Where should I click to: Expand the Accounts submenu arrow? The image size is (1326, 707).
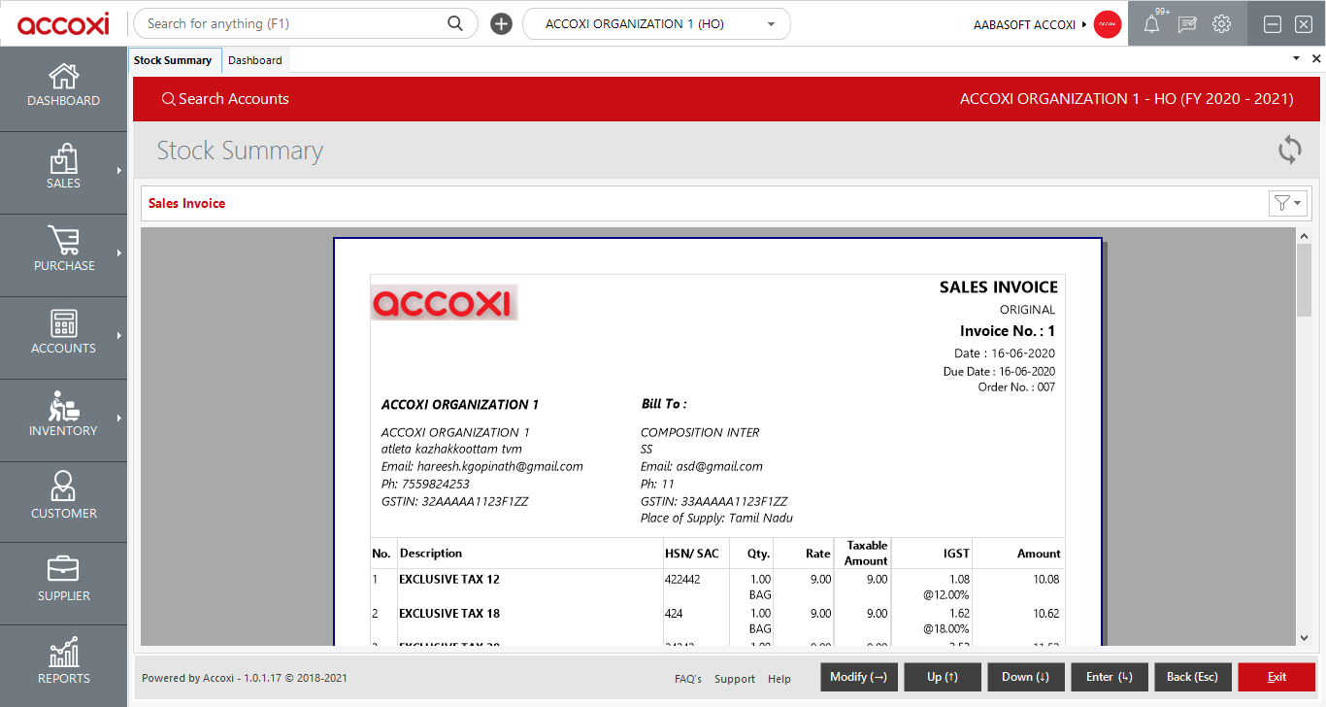119,336
